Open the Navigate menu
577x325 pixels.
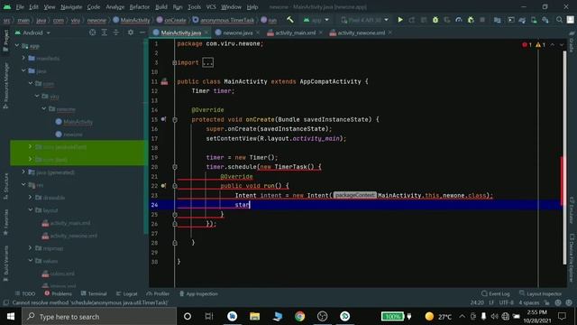tap(71, 7)
